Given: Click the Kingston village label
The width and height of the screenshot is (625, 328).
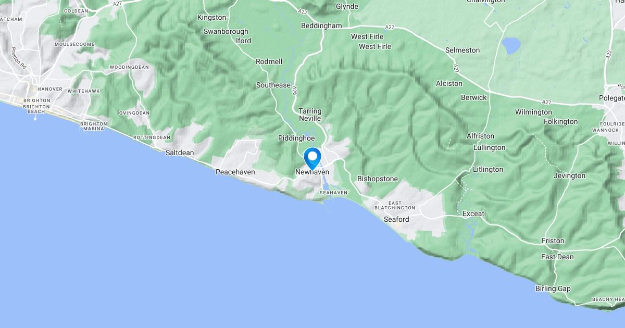Looking at the screenshot, I should pyautogui.click(x=212, y=18).
